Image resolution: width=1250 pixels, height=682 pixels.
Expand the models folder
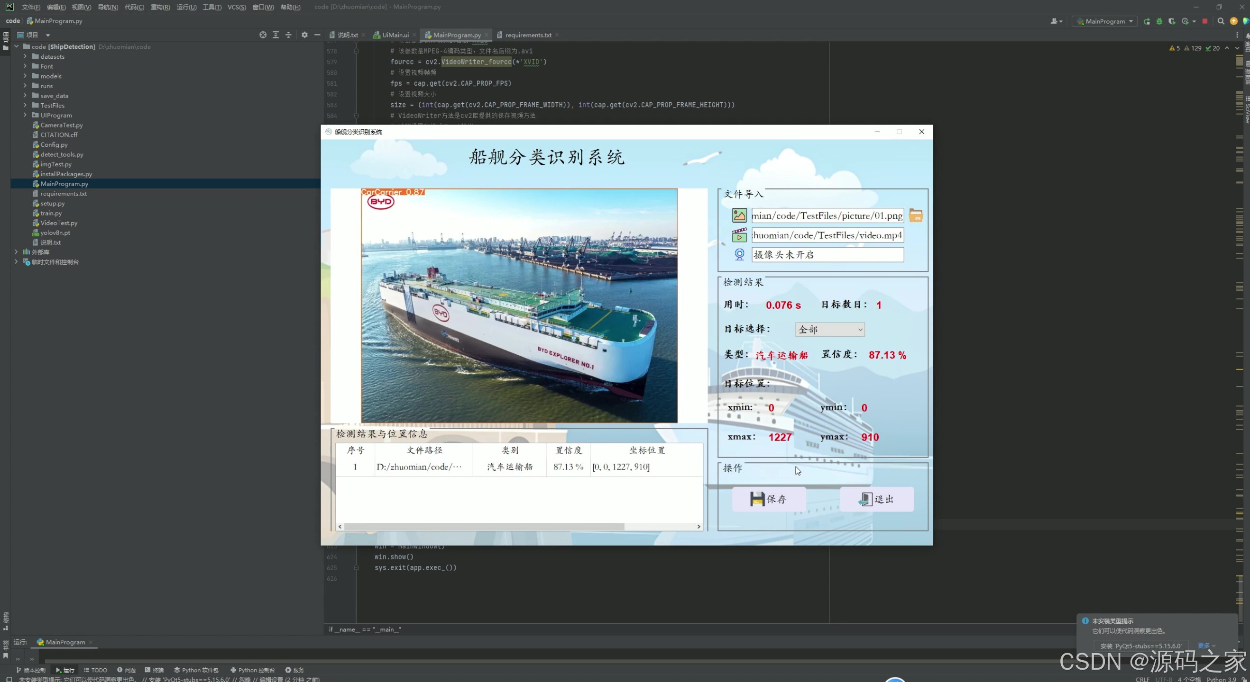(x=25, y=76)
